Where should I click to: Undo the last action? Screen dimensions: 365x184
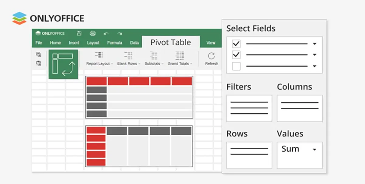(x=106, y=33)
